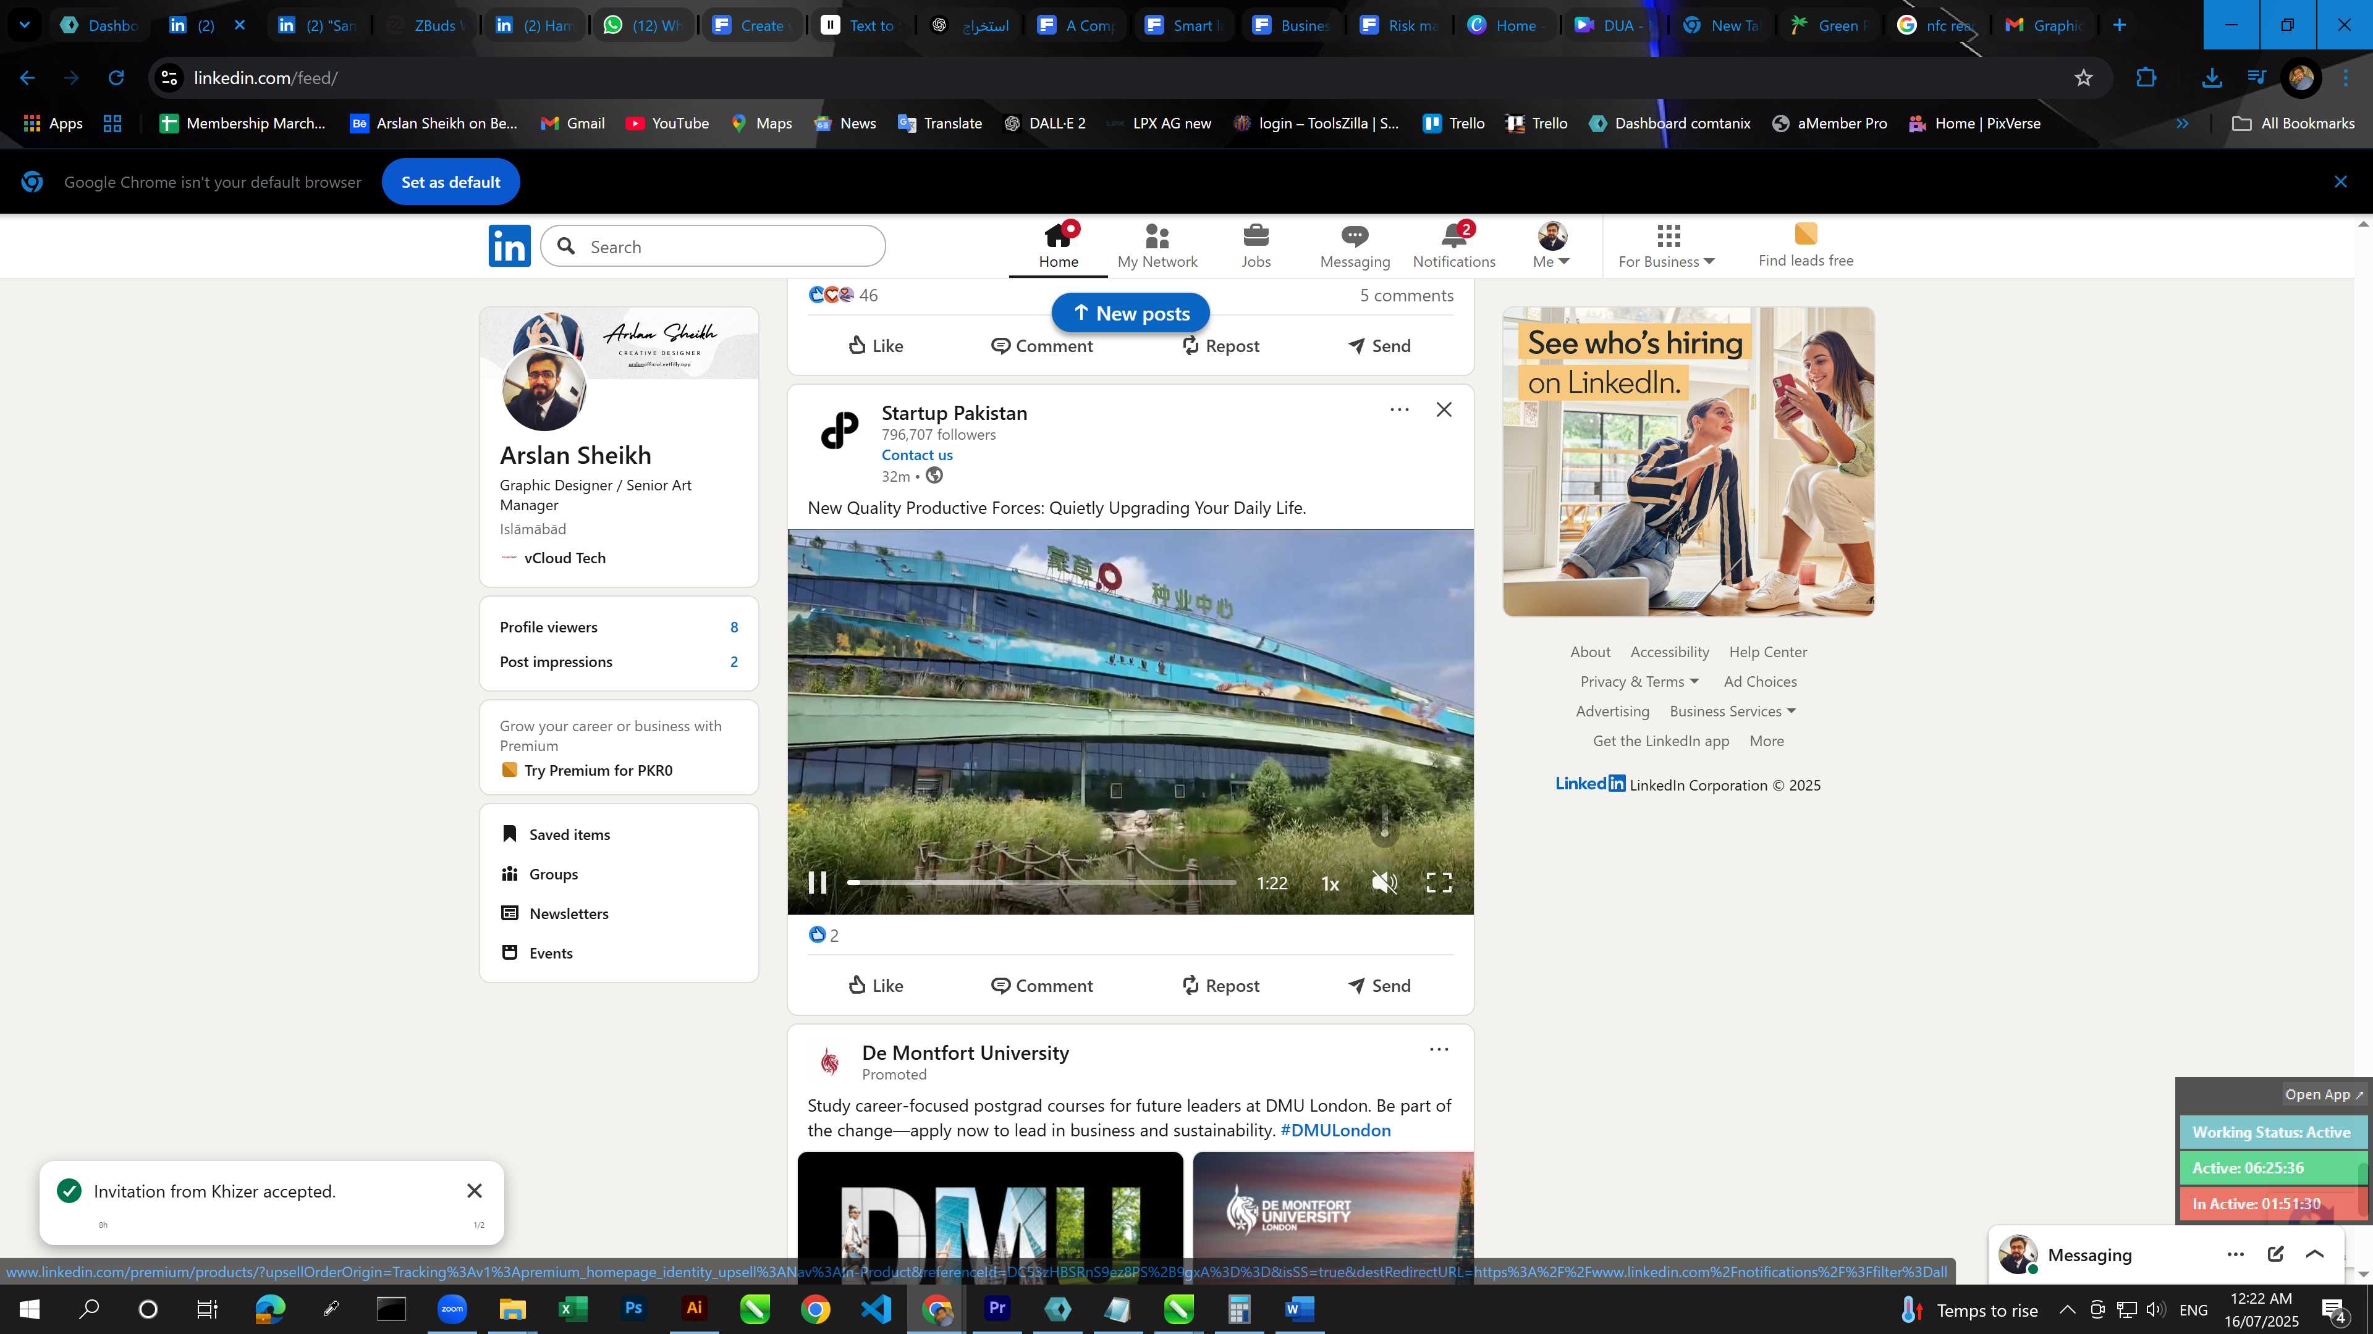The height and width of the screenshot is (1334, 2373).
Task: Open Try Premium for PKR0 link
Action: 587,771
